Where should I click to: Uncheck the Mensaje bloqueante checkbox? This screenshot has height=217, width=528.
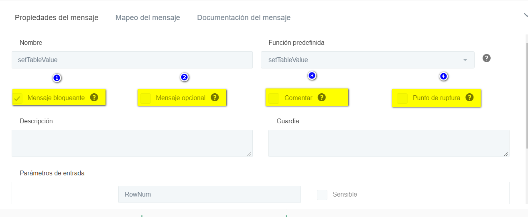click(18, 98)
